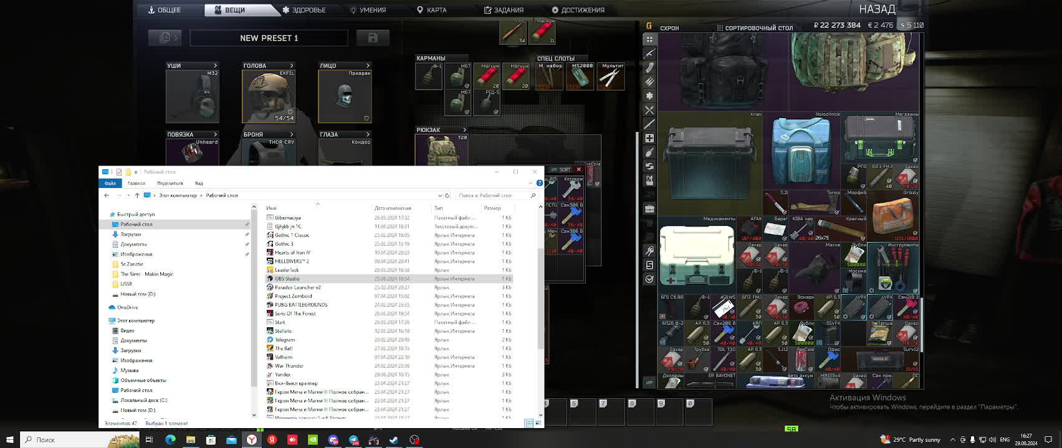Select the medical plus-cross filter in stash sidebar

[649, 138]
